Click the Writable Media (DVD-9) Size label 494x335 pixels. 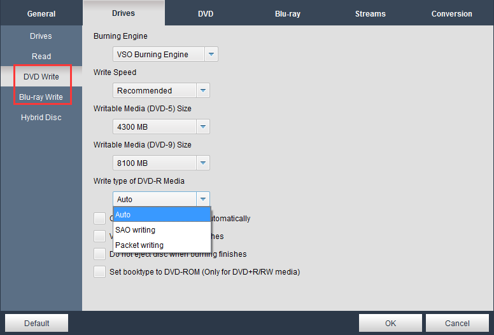pyautogui.click(x=143, y=145)
